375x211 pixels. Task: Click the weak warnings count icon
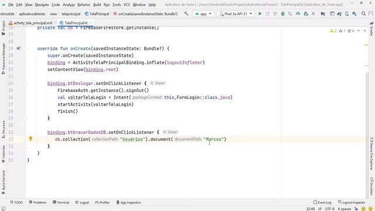(x=342, y=31)
